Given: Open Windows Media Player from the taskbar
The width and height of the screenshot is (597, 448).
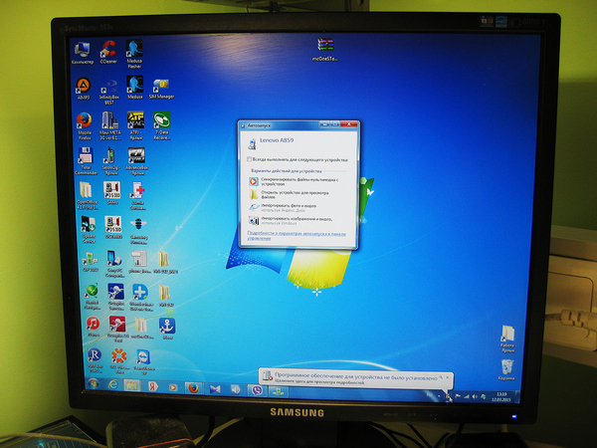Looking at the screenshot, I should pyautogui.click(x=173, y=387).
